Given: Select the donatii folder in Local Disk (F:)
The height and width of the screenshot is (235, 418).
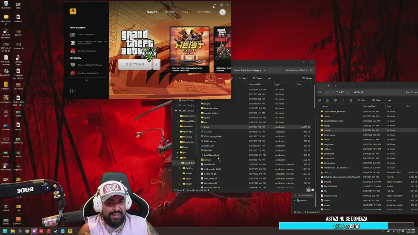Looking at the screenshot, I should click(327, 130).
